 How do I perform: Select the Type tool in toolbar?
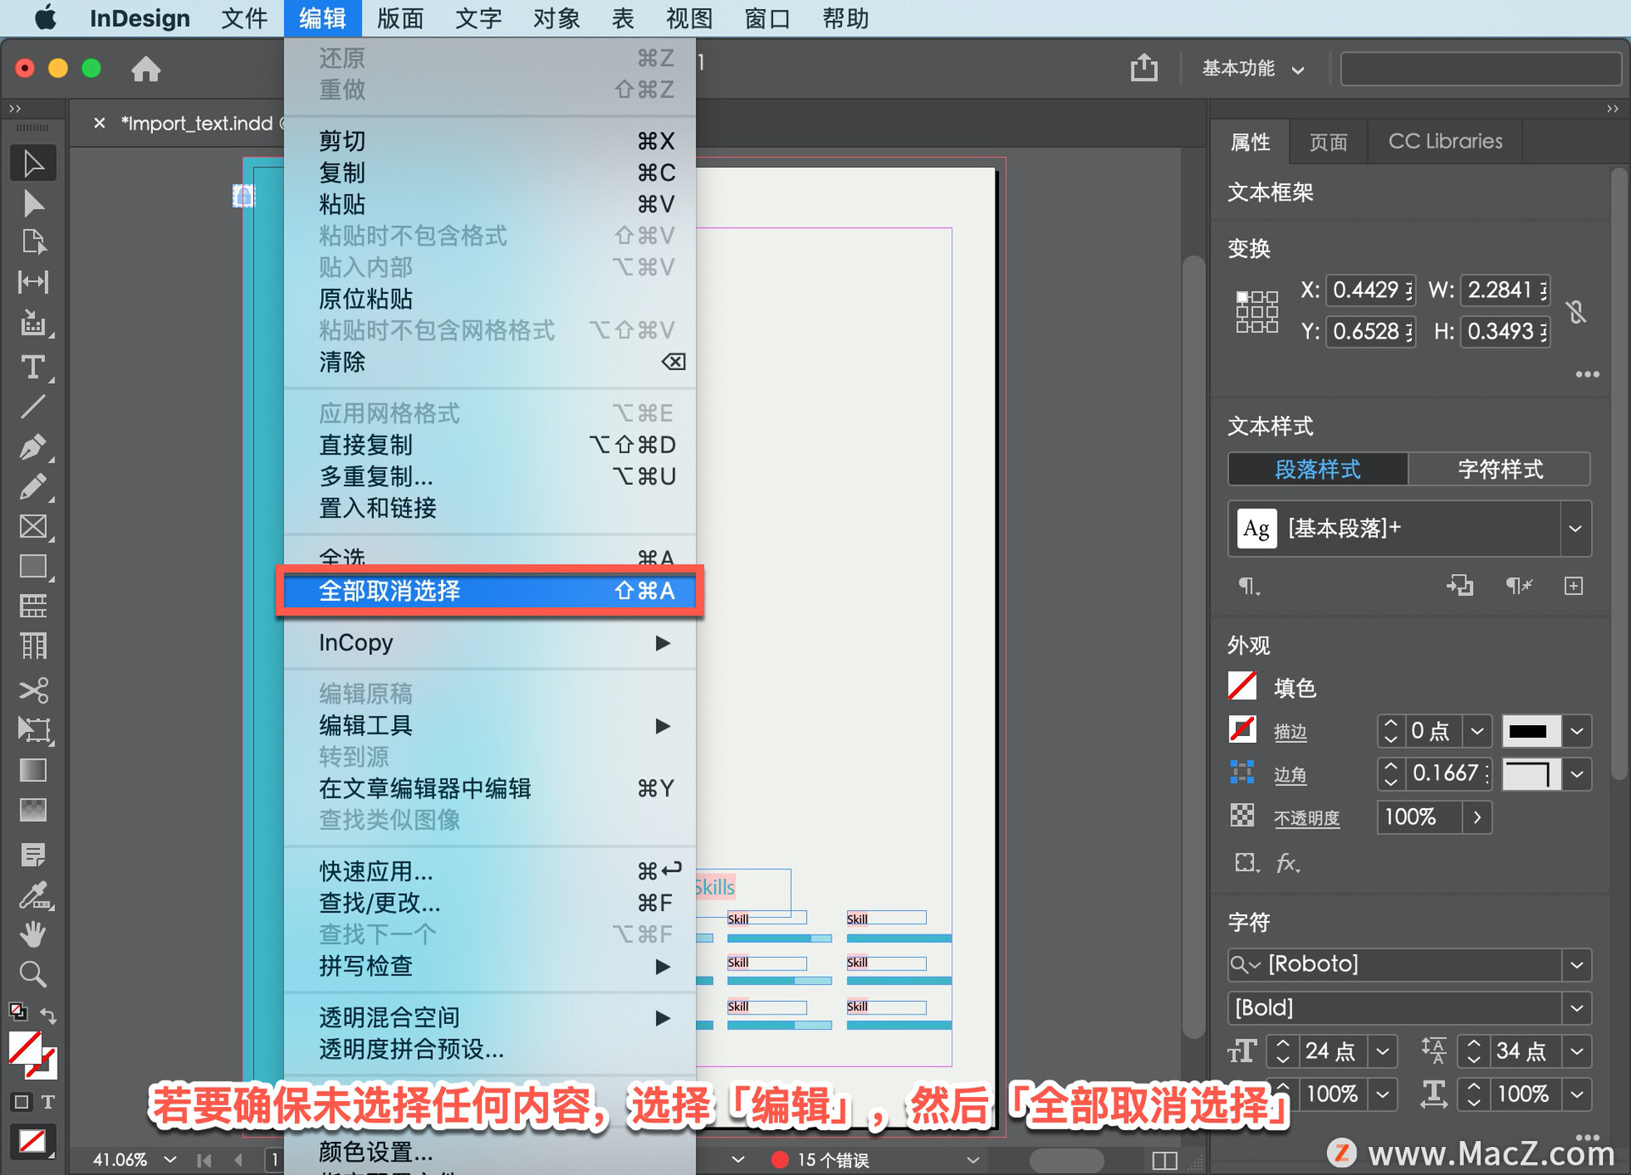[x=33, y=367]
